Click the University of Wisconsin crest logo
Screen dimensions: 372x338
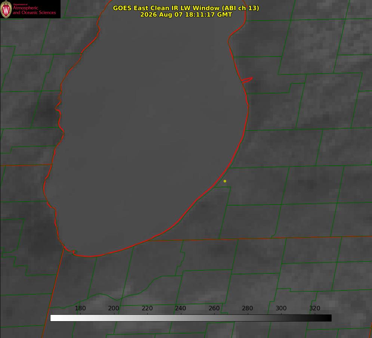coord(6,9)
